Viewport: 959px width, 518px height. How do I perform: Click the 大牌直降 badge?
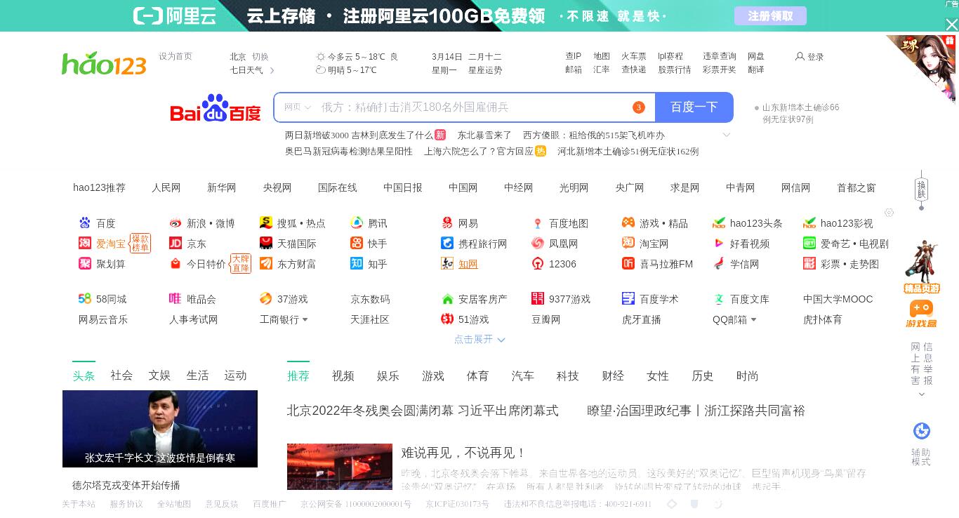coord(241,264)
